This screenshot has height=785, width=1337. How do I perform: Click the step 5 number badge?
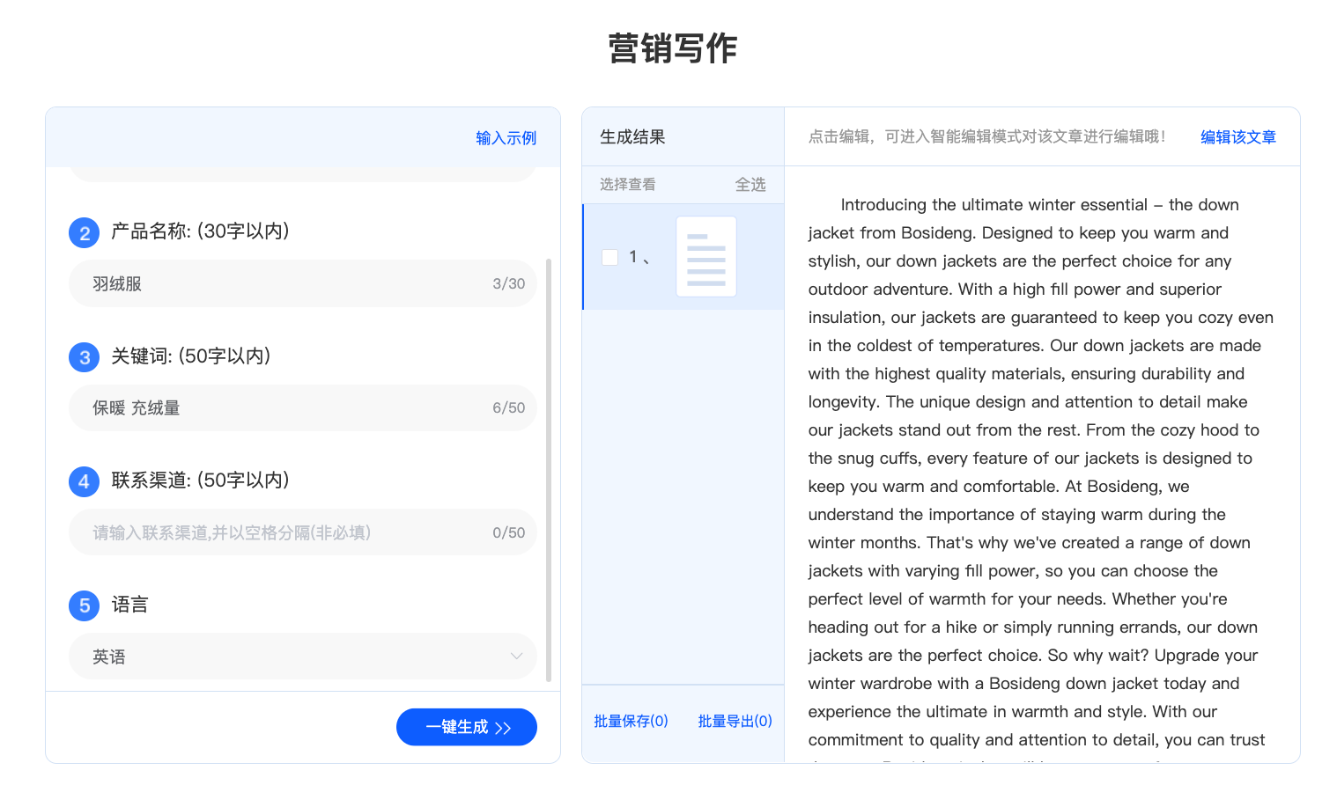[85, 605]
